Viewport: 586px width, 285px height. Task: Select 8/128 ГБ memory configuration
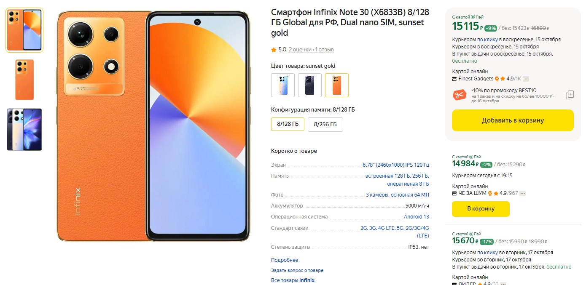click(x=288, y=124)
